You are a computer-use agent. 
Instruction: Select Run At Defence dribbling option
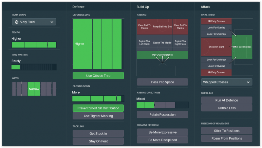click(x=226, y=100)
